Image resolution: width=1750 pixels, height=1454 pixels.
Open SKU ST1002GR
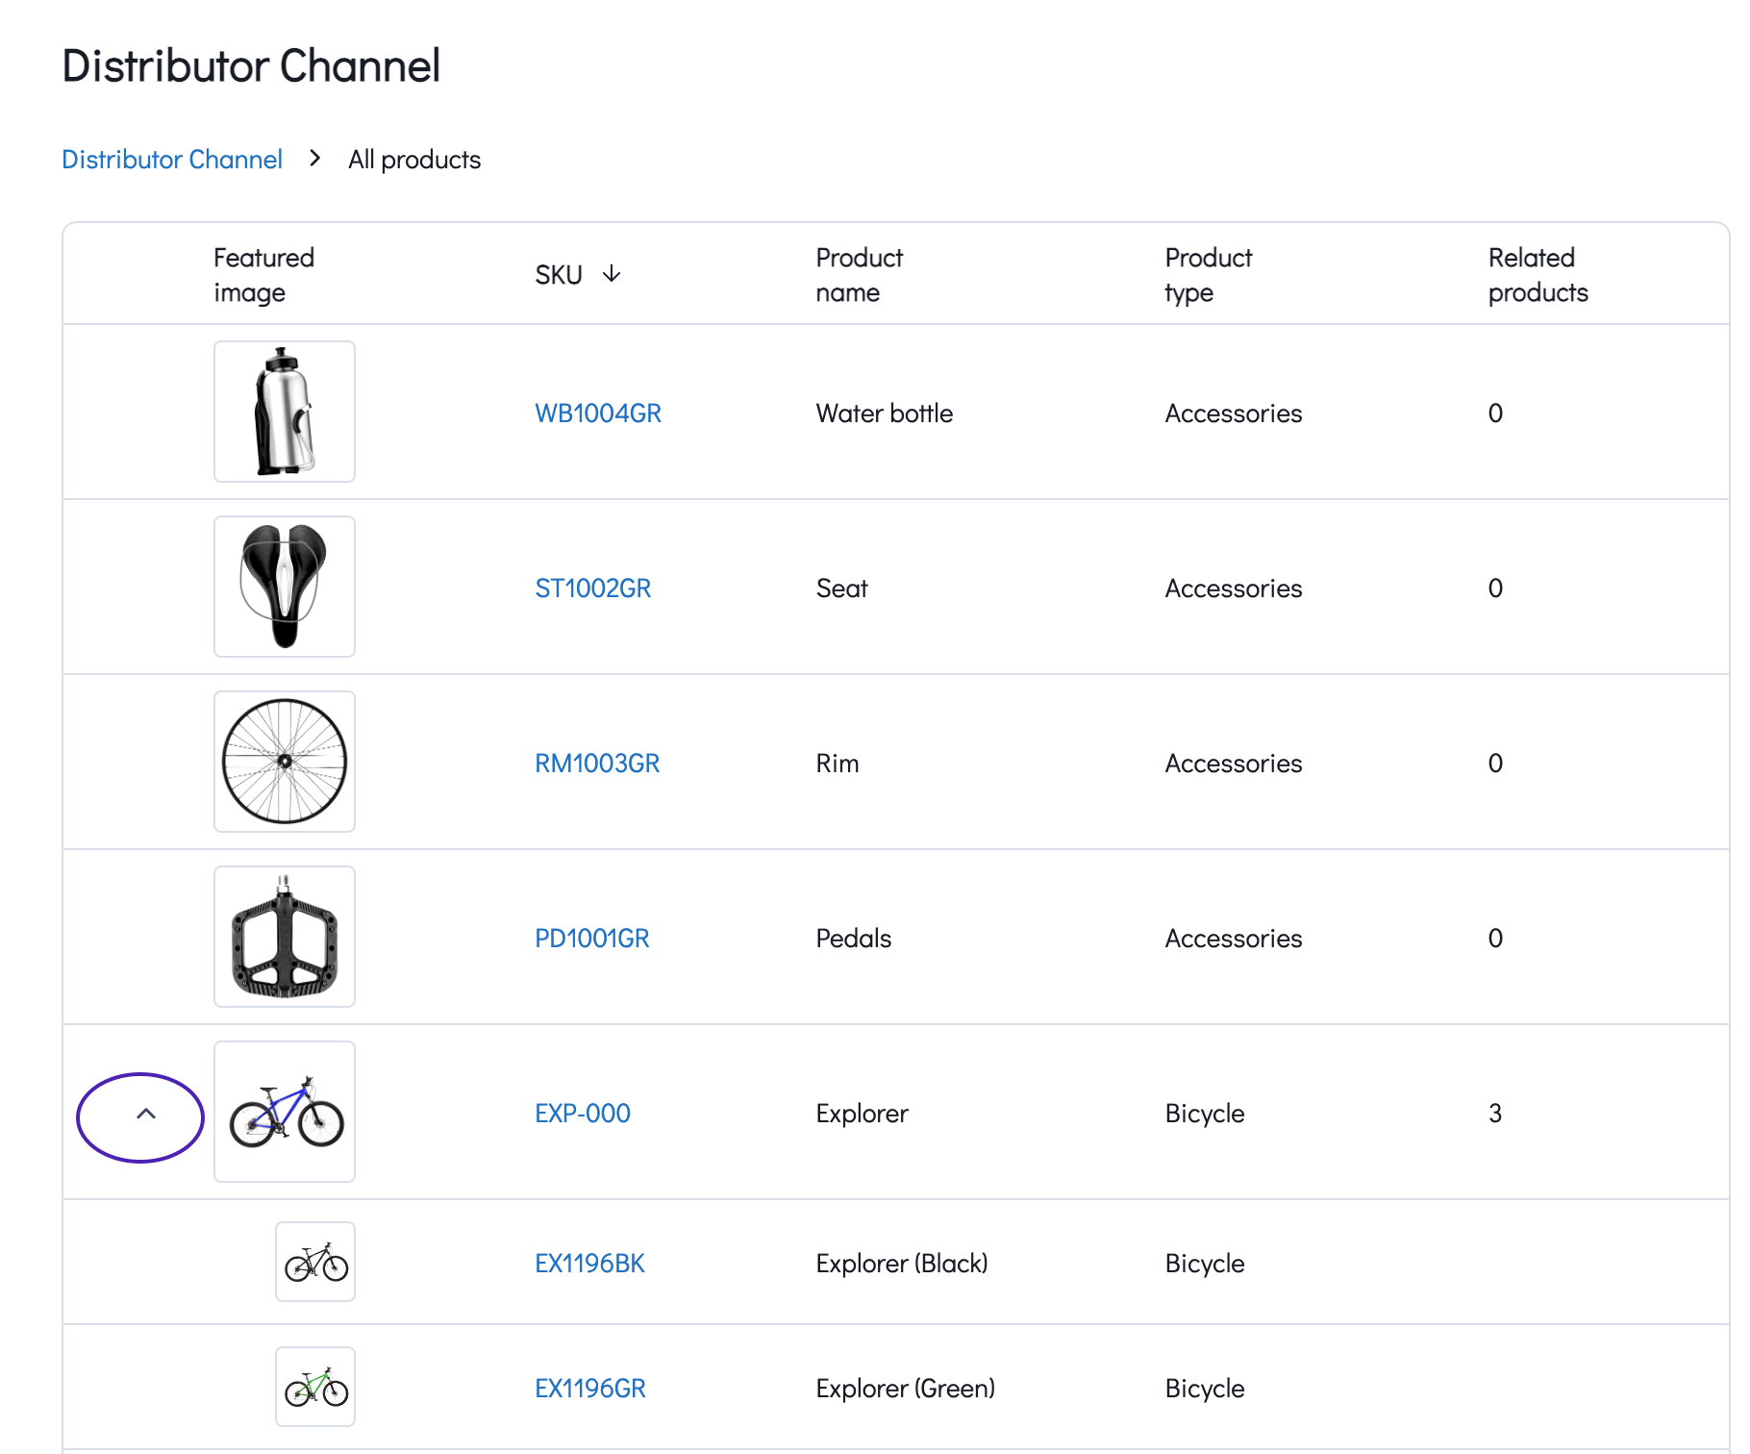tap(592, 589)
